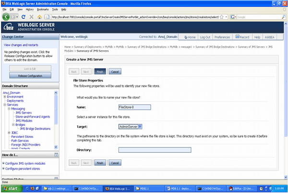Click the Directory text field
Viewport: 288px width, 193px height.
155,150
